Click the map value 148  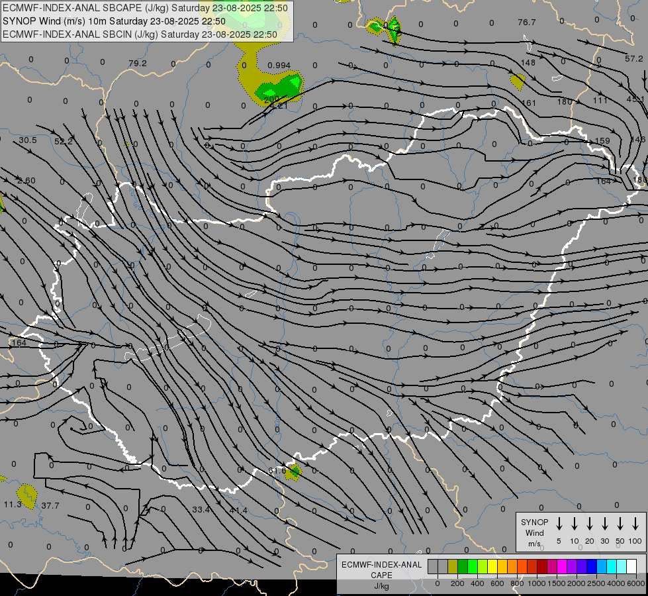[x=528, y=63]
